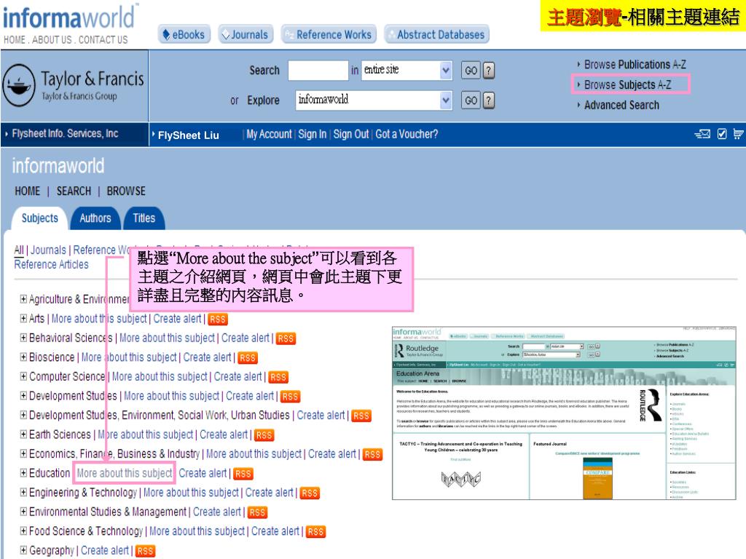
Task: Expand the Computer Science subject
Action: tap(23, 376)
